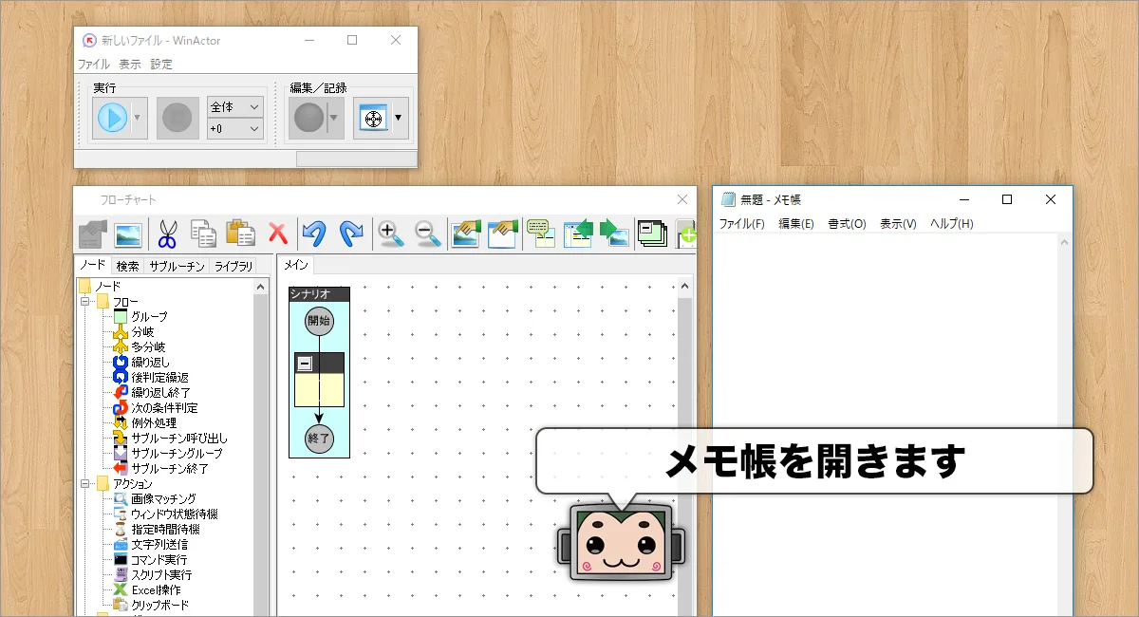Open the dropdown arrow beside target selection icon
Viewport: 1139px width, 617px height.
(399, 118)
